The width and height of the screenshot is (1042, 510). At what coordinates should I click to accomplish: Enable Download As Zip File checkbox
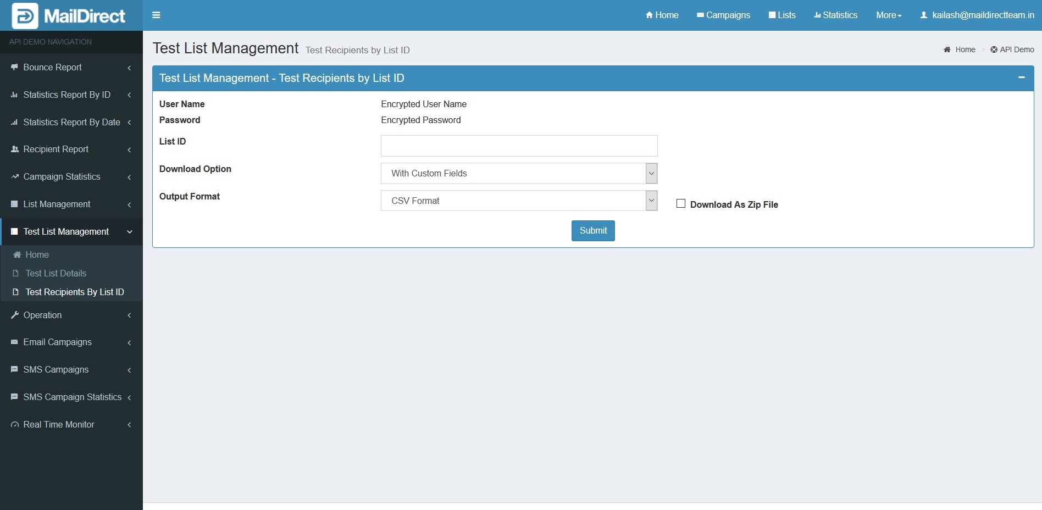(x=681, y=204)
